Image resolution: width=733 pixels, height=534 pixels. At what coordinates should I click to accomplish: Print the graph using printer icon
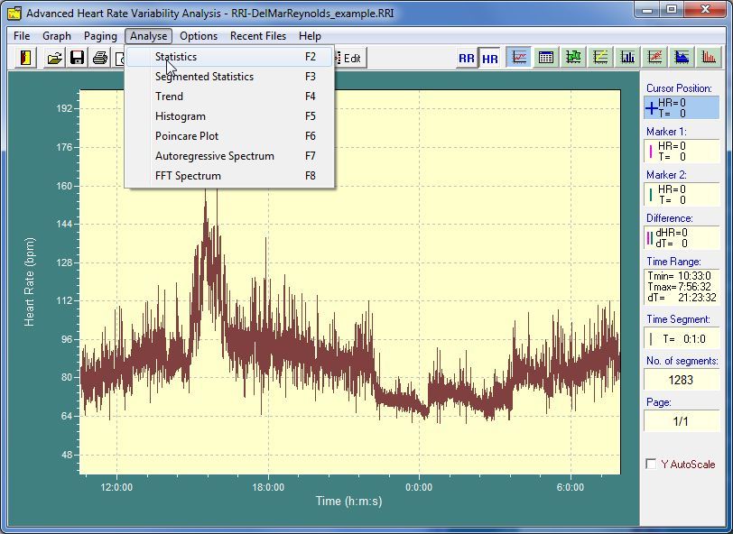coord(99,58)
